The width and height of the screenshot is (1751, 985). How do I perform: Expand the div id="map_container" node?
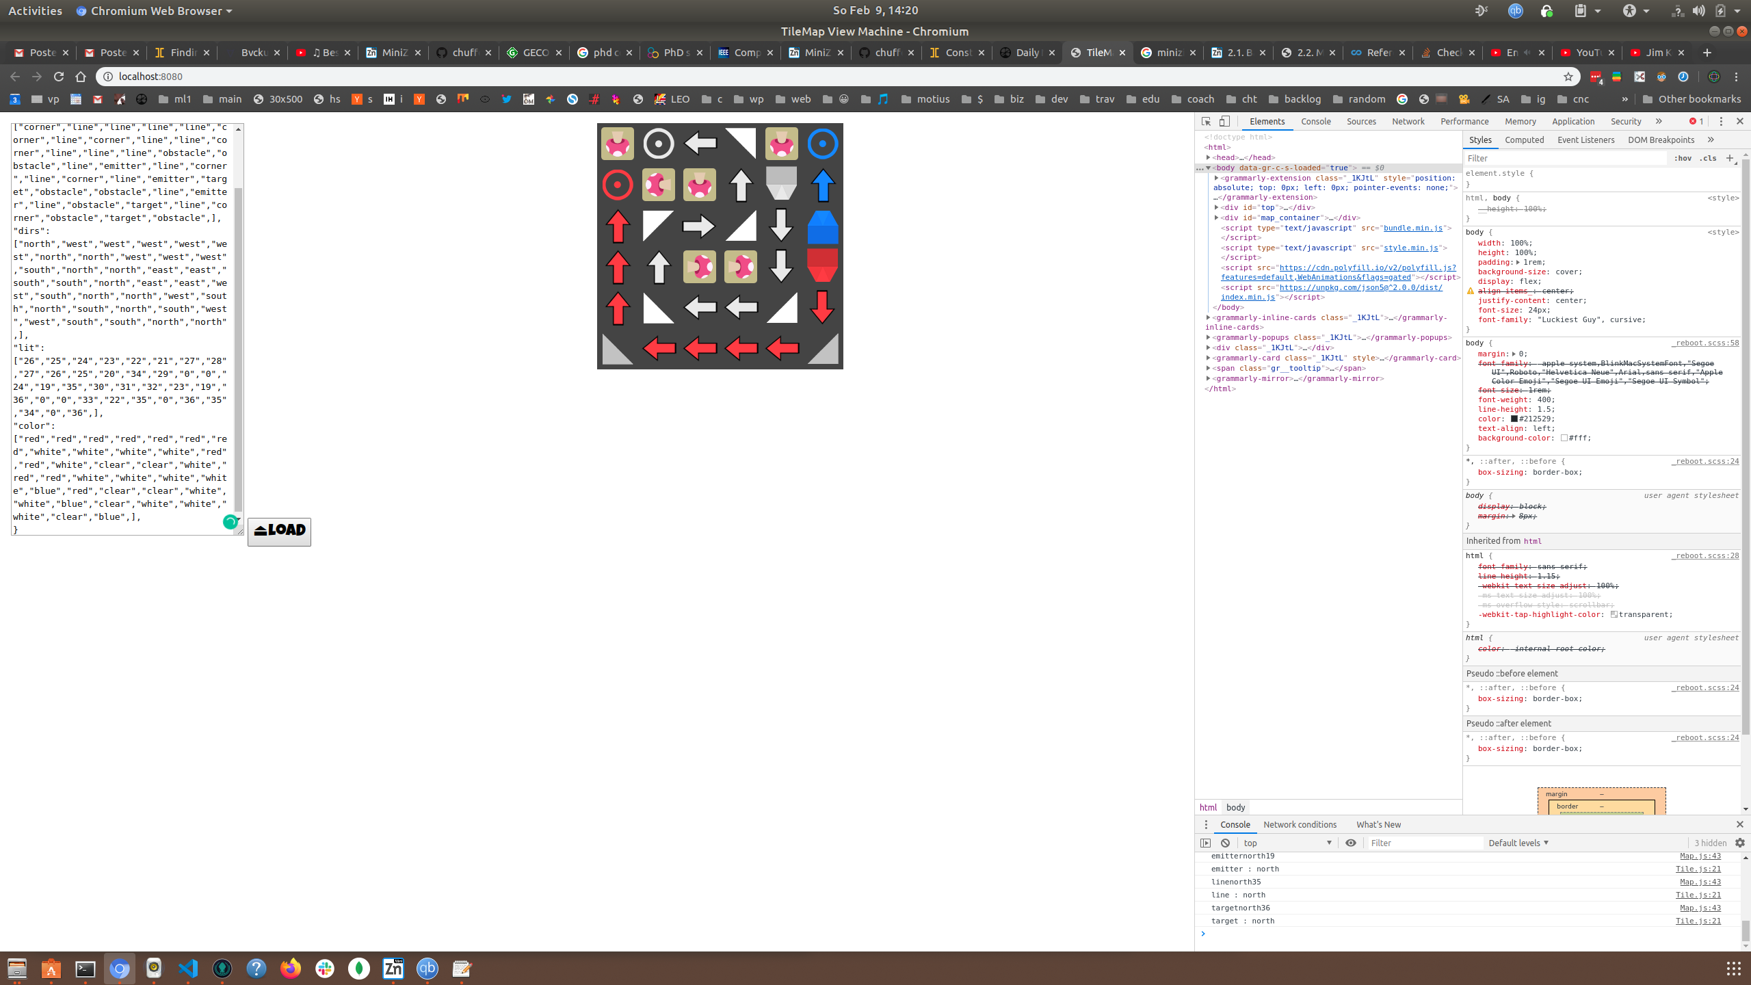(1217, 218)
